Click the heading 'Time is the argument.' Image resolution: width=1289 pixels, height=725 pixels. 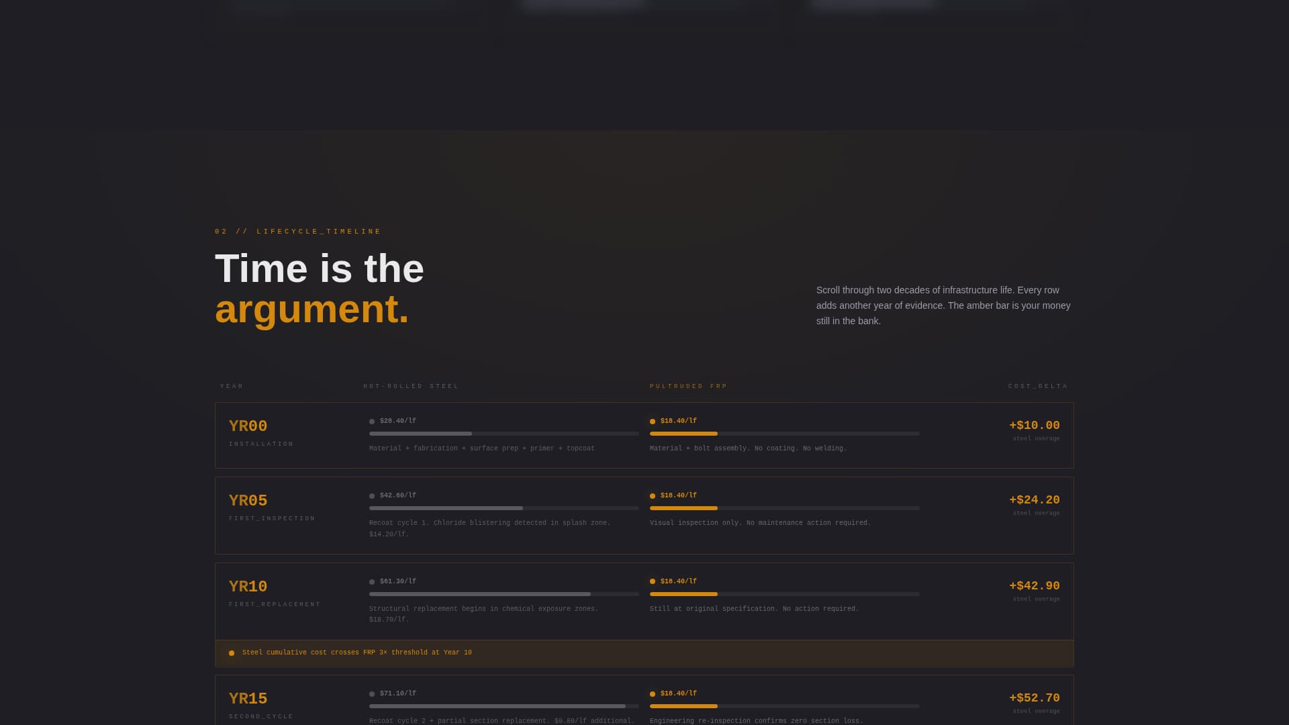coord(319,289)
